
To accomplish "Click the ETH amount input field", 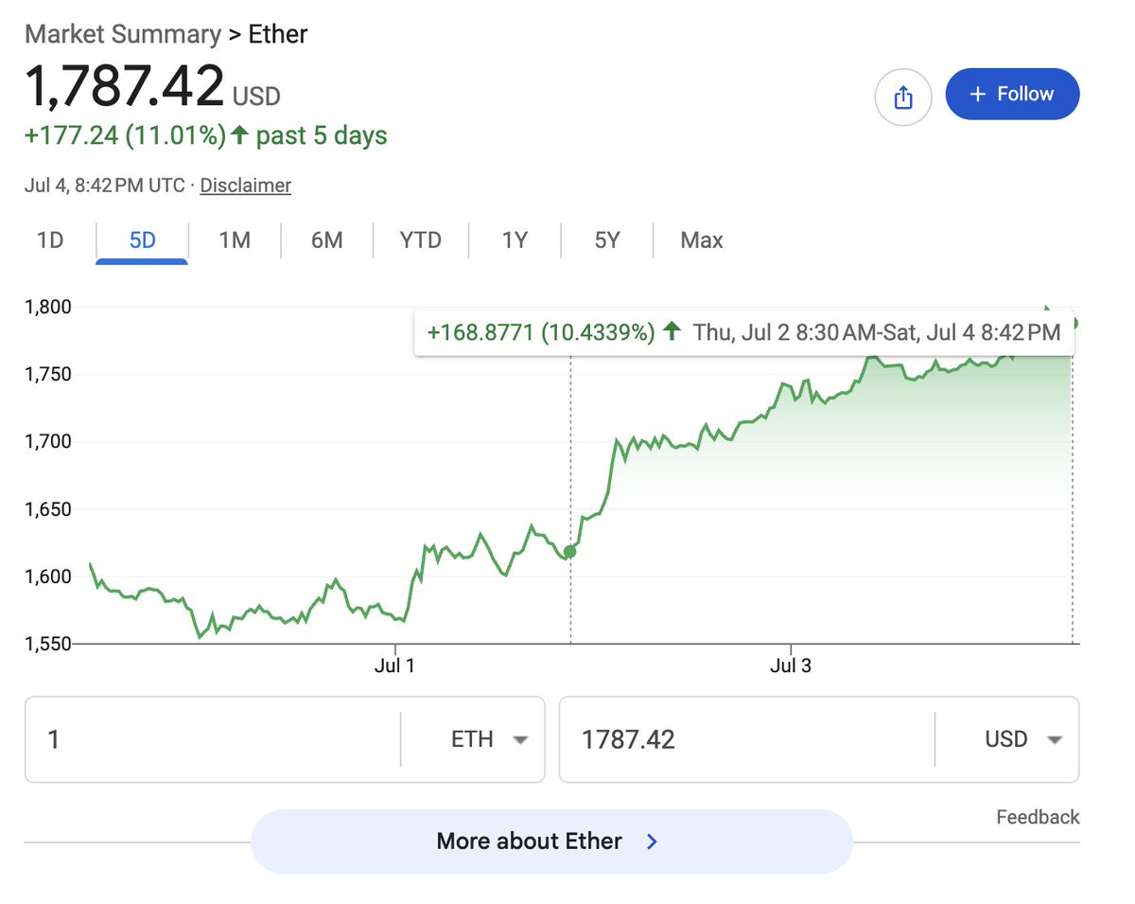I will tap(213, 739).
